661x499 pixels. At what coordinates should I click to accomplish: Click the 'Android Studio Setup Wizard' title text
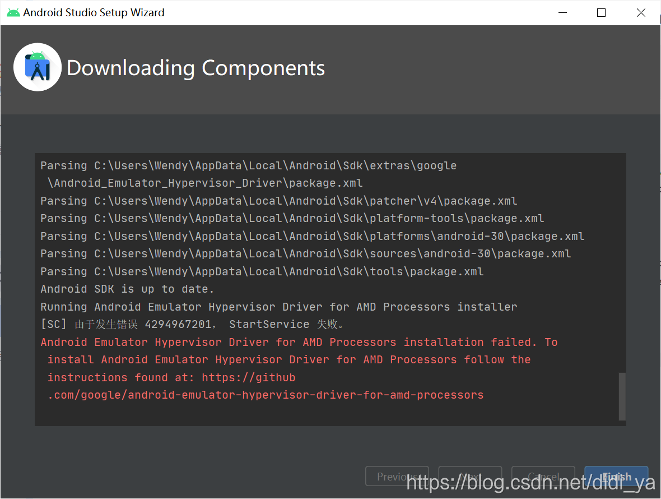94,13
